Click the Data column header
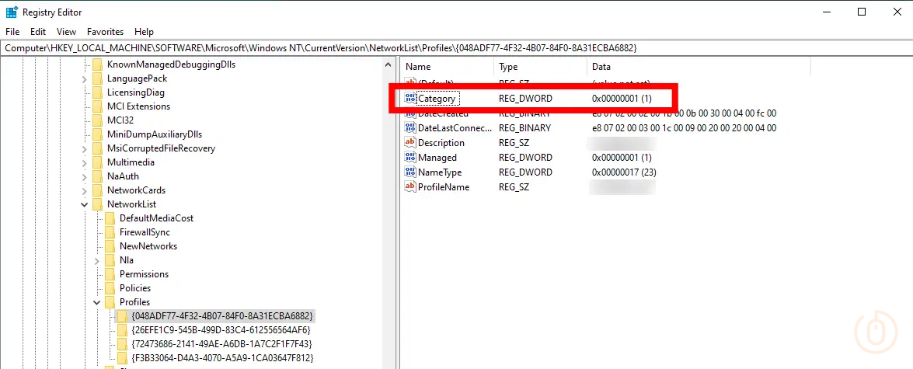 click(x=601, y=67)
